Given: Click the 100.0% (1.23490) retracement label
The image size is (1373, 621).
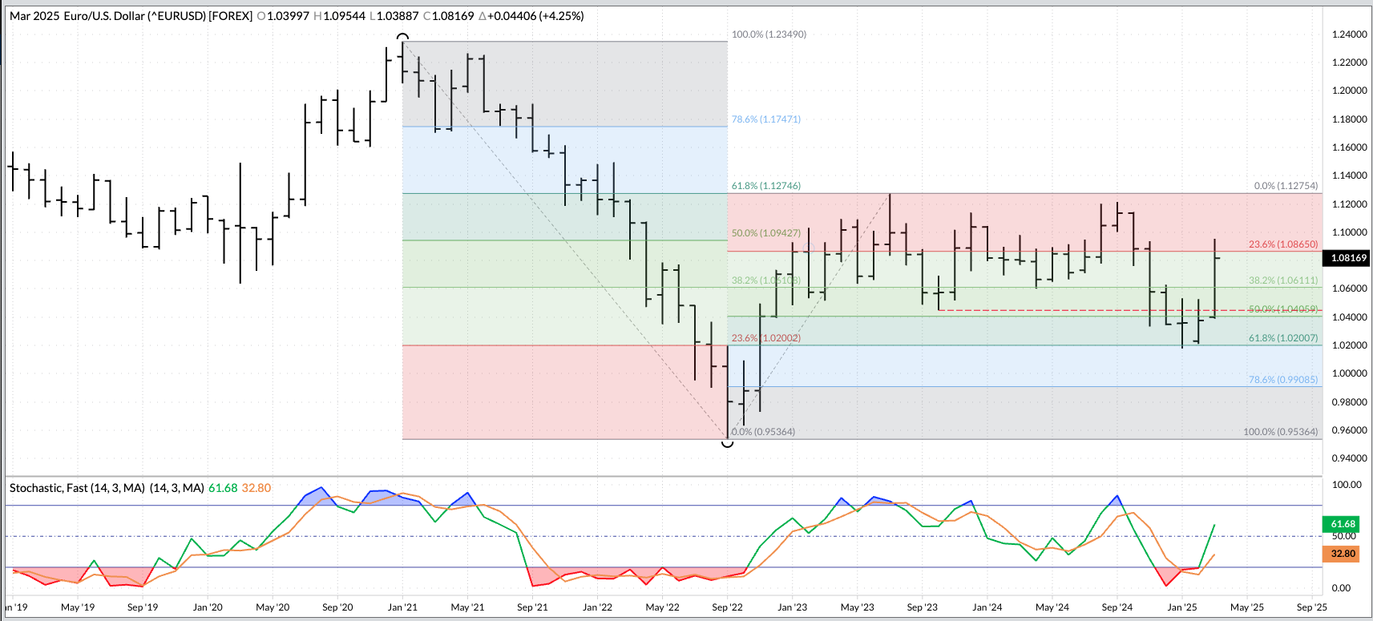Looking at the screenshot, I should [x=769, y=34].
